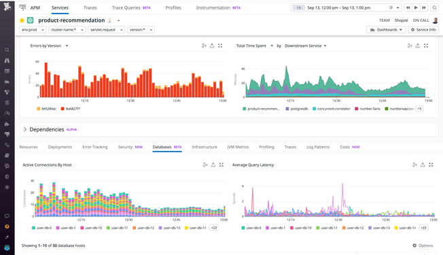Open the Total Time Spent dropdown
The height and width of the screenshot is (255, 443).
(x=272, y=46)
